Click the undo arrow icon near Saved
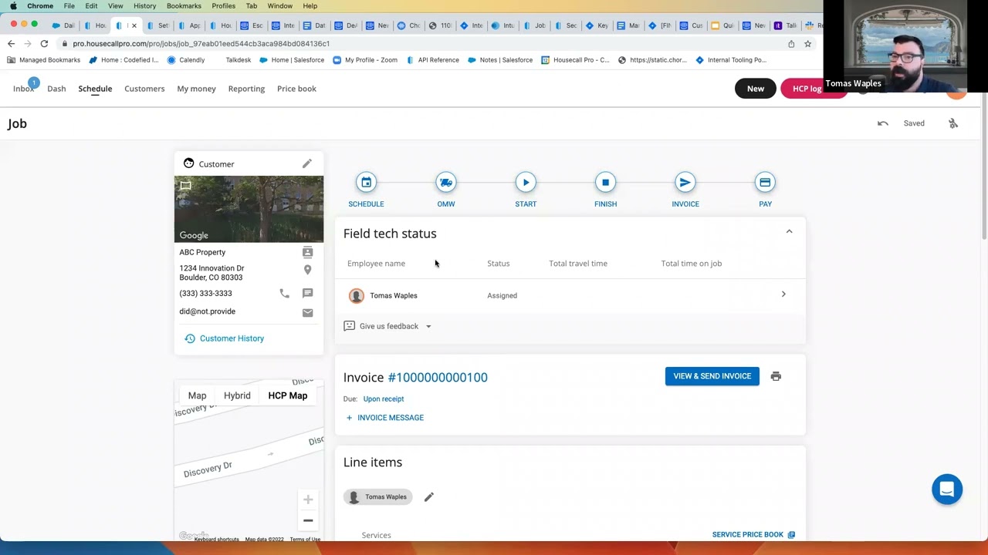The height and width of the screenshot is (555, 988). pyautogui.click(x=883, y=123)
